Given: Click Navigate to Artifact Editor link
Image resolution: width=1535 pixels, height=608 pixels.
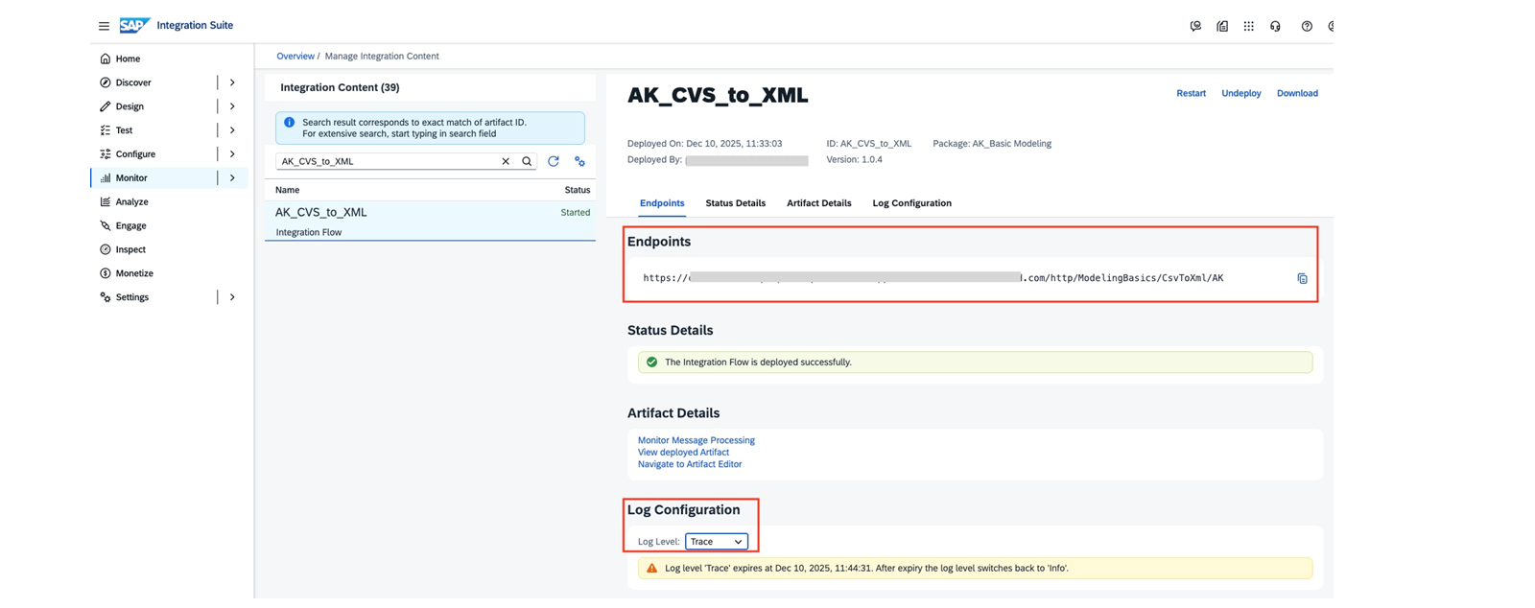Looking at the screenshot, I should (690, 464).
